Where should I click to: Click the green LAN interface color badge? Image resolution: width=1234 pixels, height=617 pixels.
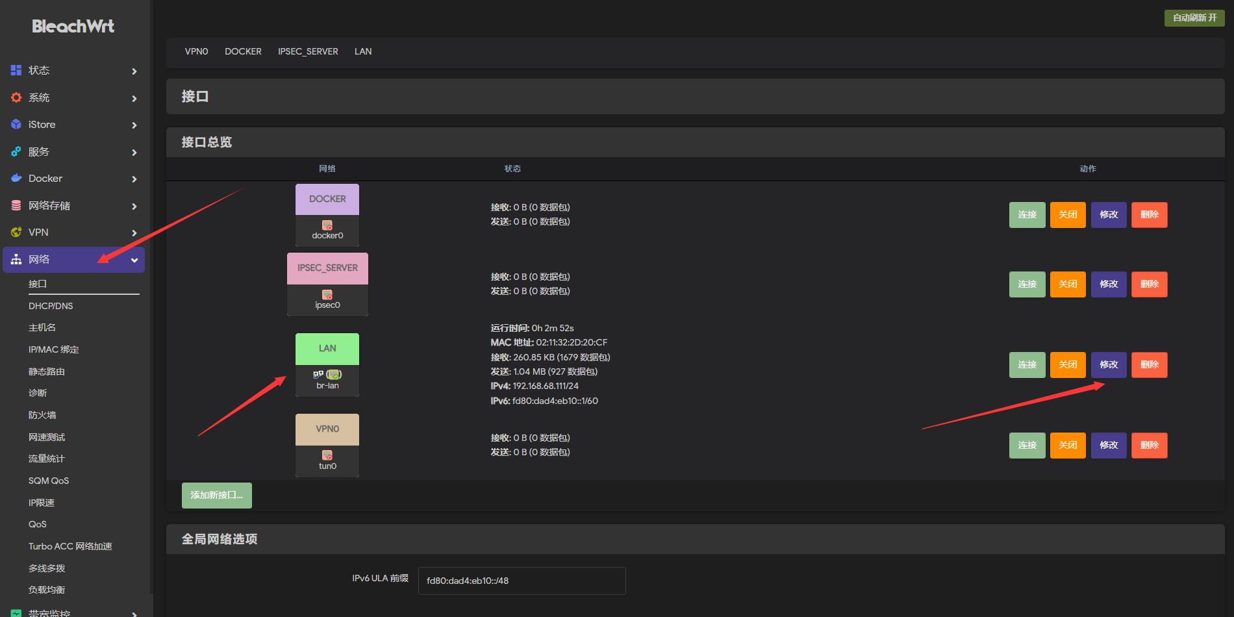(327, 349)
